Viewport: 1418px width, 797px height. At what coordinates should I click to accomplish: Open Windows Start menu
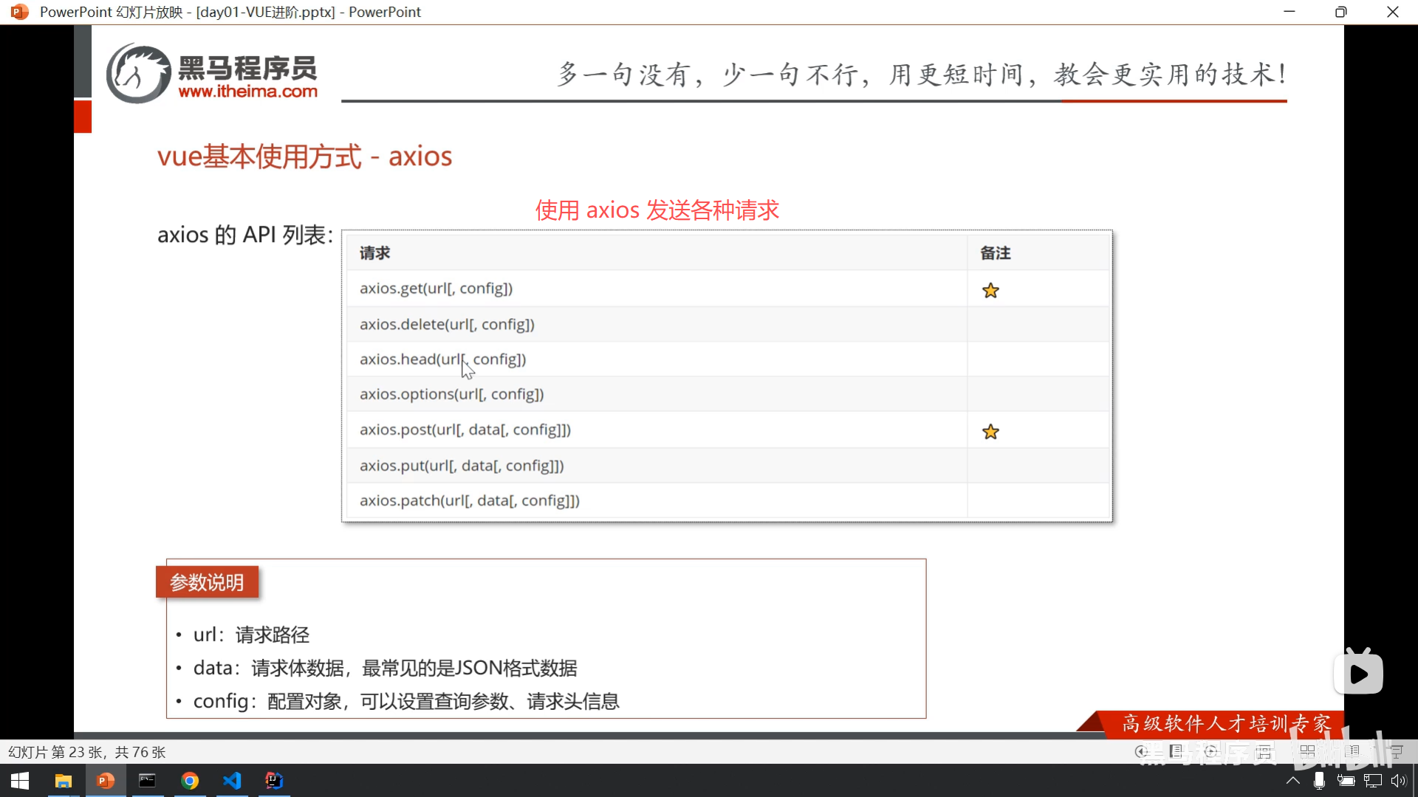pyautogui.click(x=20, y=781)
